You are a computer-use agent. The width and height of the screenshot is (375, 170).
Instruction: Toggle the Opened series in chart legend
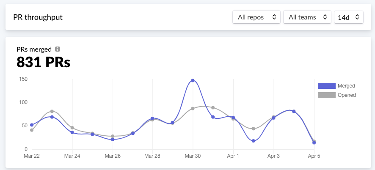click(x=337, y=95)
